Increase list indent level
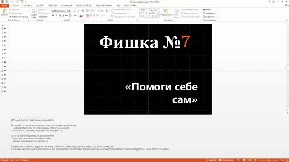 103,11
